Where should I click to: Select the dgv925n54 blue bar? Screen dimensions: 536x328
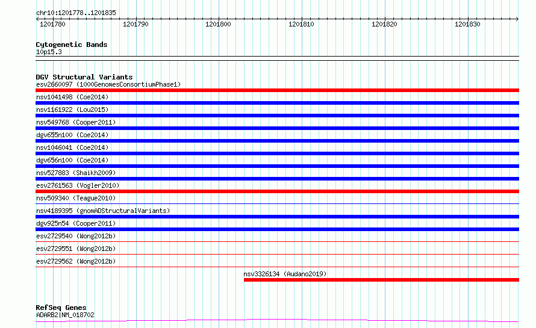pos(277,229)
